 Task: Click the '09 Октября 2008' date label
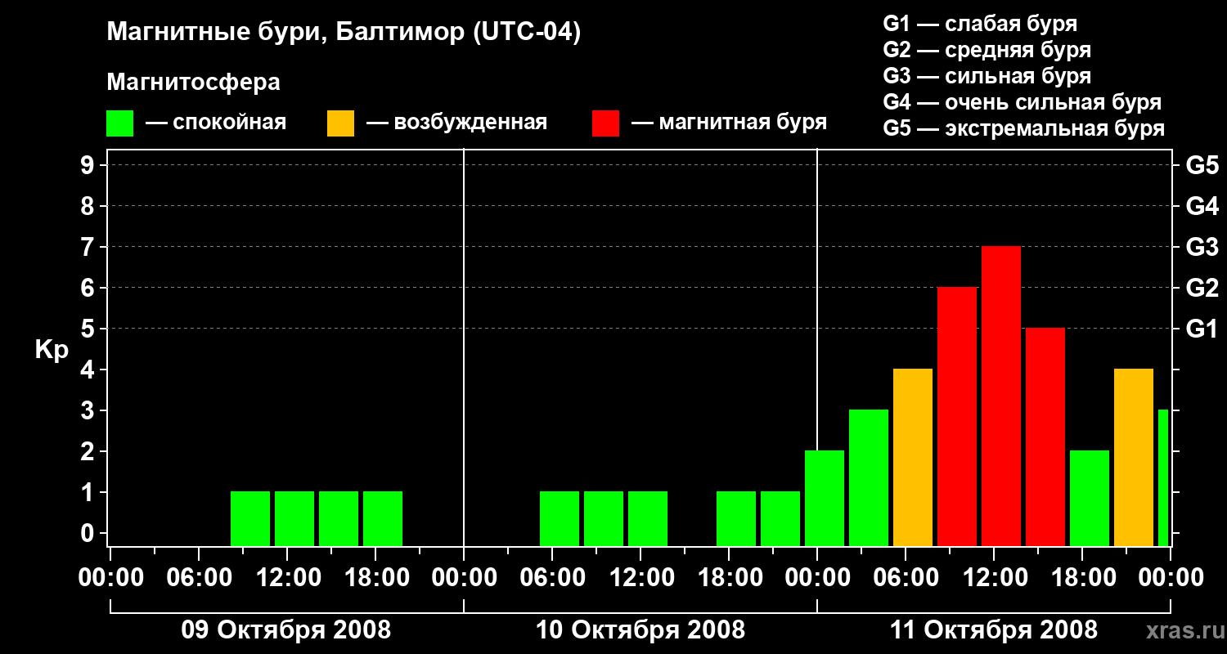coord(286,630)
